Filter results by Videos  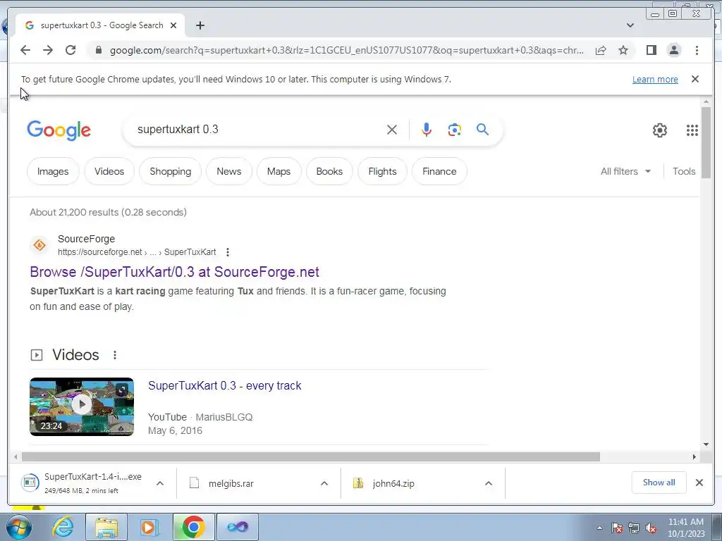[x=109, y=171]
